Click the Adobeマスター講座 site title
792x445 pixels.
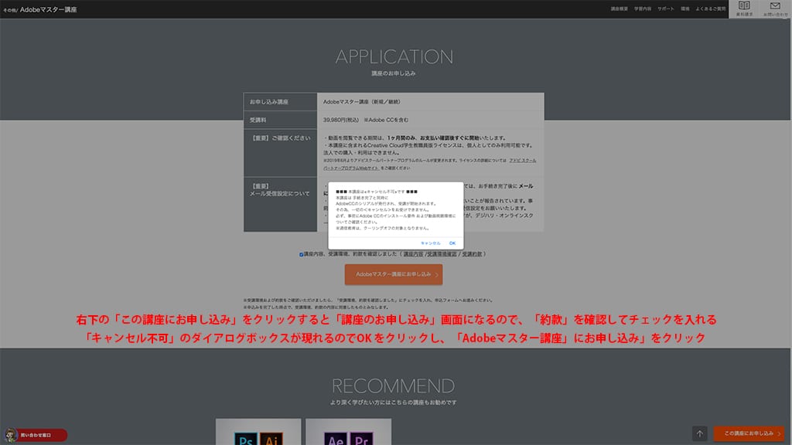point(49,9)
